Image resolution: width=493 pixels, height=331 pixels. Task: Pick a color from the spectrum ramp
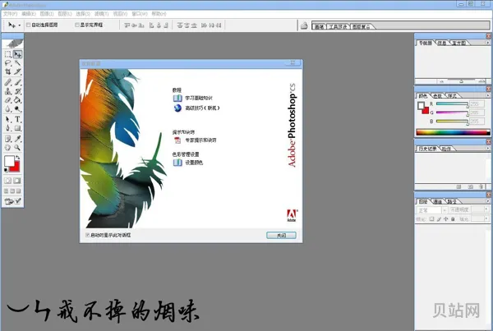[453, 132]
